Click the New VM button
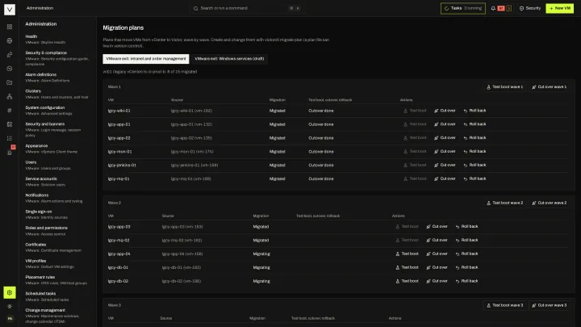This screenshot has width=581, height=327. pyautogui.click(x=559, y=8)
